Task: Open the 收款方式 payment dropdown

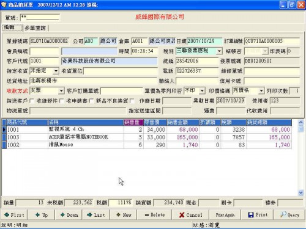Action: click(61, 91)
